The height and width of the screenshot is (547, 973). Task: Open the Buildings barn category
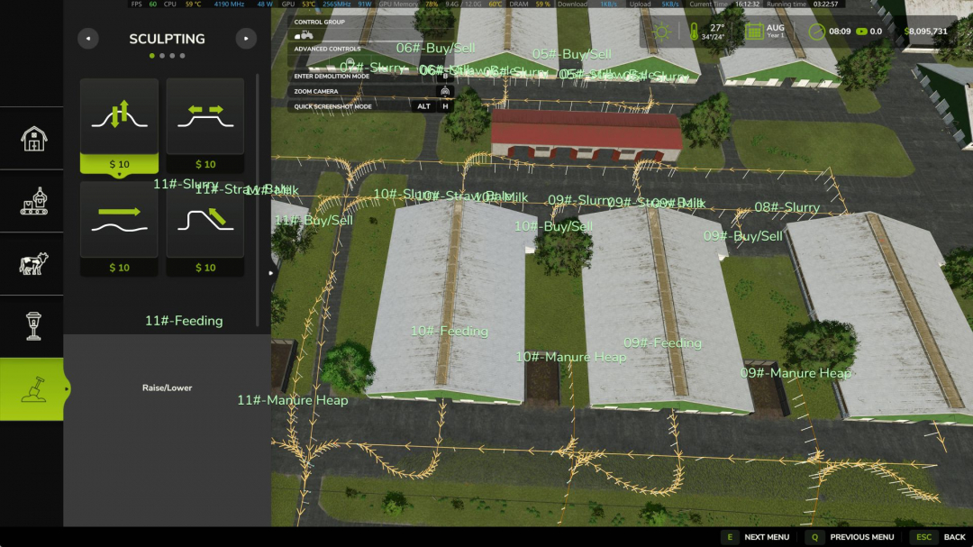(33, 139)
